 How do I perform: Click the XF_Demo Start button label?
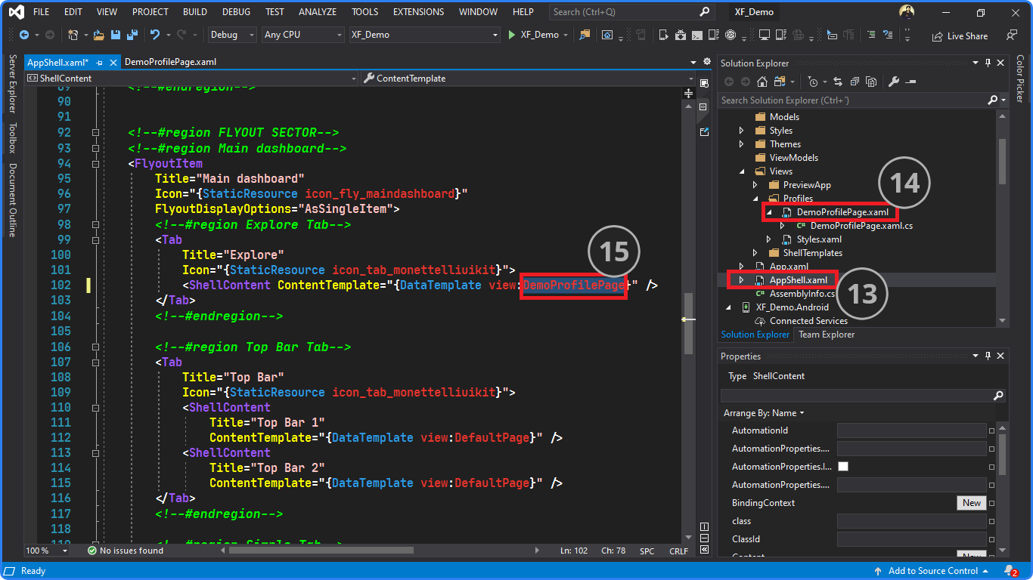pyautogui.click(x=540, y=35)
